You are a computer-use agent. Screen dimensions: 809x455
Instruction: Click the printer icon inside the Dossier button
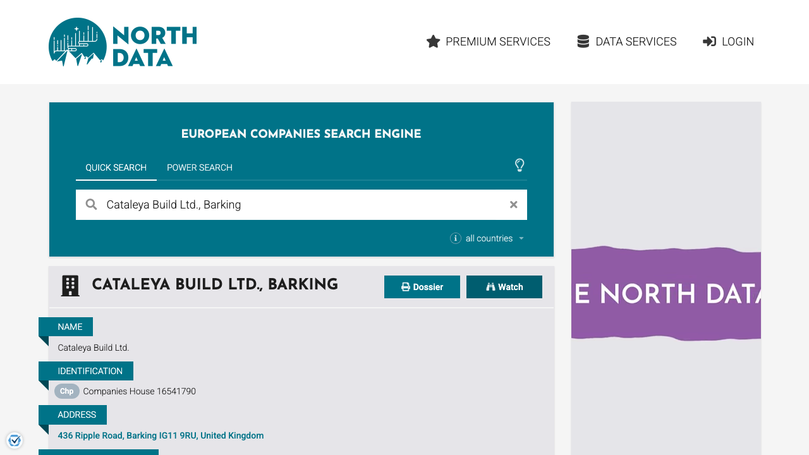coord(405,286)
